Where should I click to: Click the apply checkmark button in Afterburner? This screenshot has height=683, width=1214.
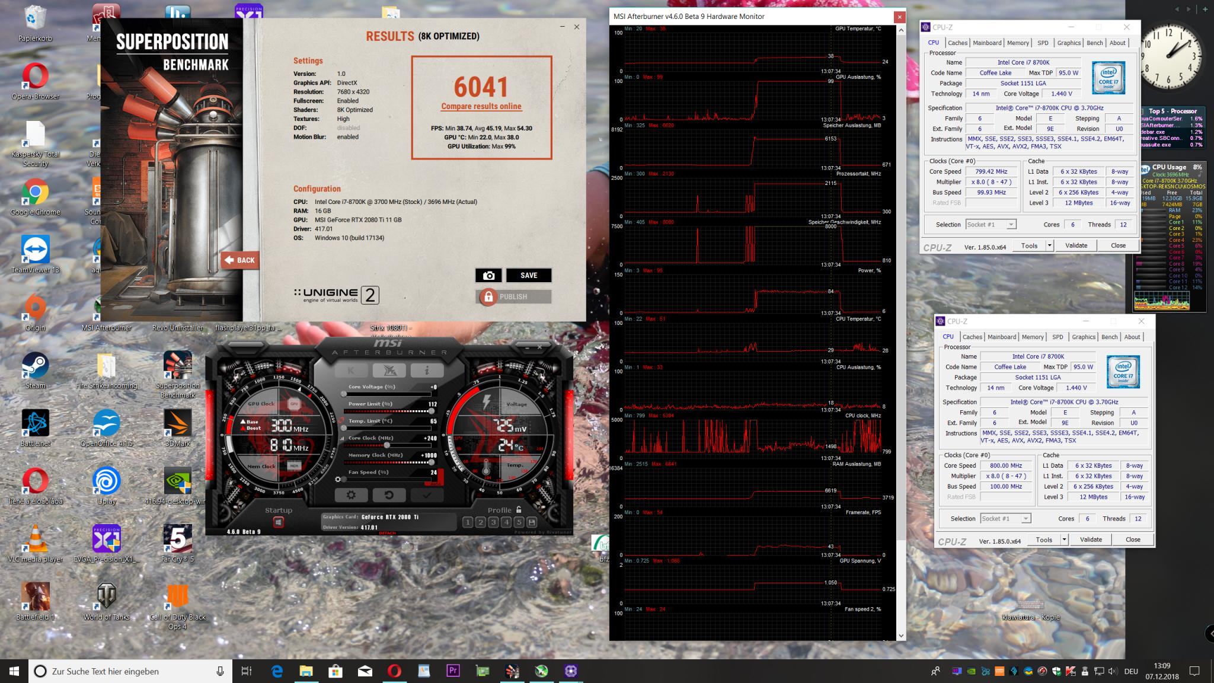(x=426, y=494)
